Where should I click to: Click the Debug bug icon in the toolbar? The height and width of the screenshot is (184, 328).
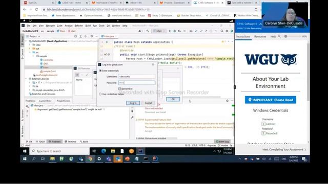pyautogui.click(x=174, y=31)
